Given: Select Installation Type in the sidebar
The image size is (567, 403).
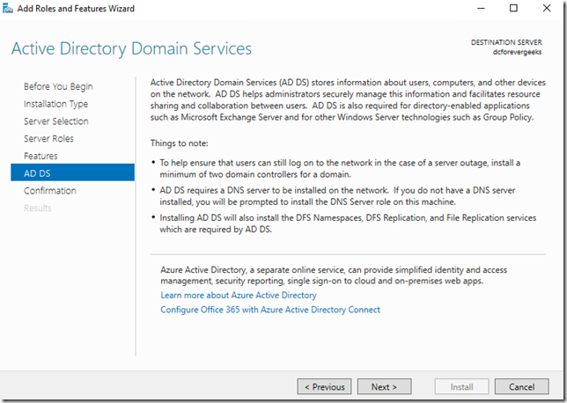Looking at the screenshot, I should coord(56,104).
